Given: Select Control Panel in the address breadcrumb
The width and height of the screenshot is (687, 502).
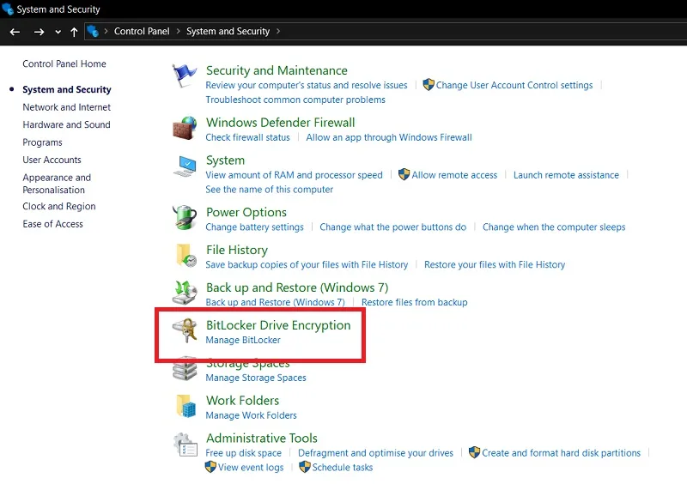Looking at the screenshot, I should [142, 31].
